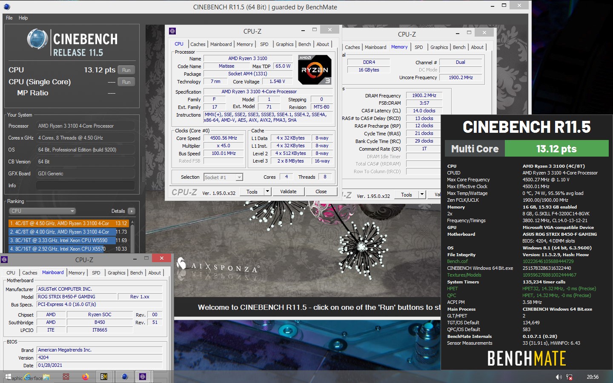Select SPD tab in Memory CPU-Z window

click(419, 47)
